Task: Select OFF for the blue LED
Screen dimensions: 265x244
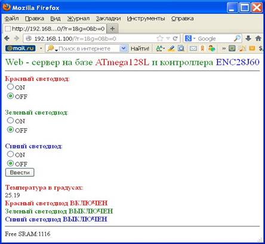Action: 10,163
